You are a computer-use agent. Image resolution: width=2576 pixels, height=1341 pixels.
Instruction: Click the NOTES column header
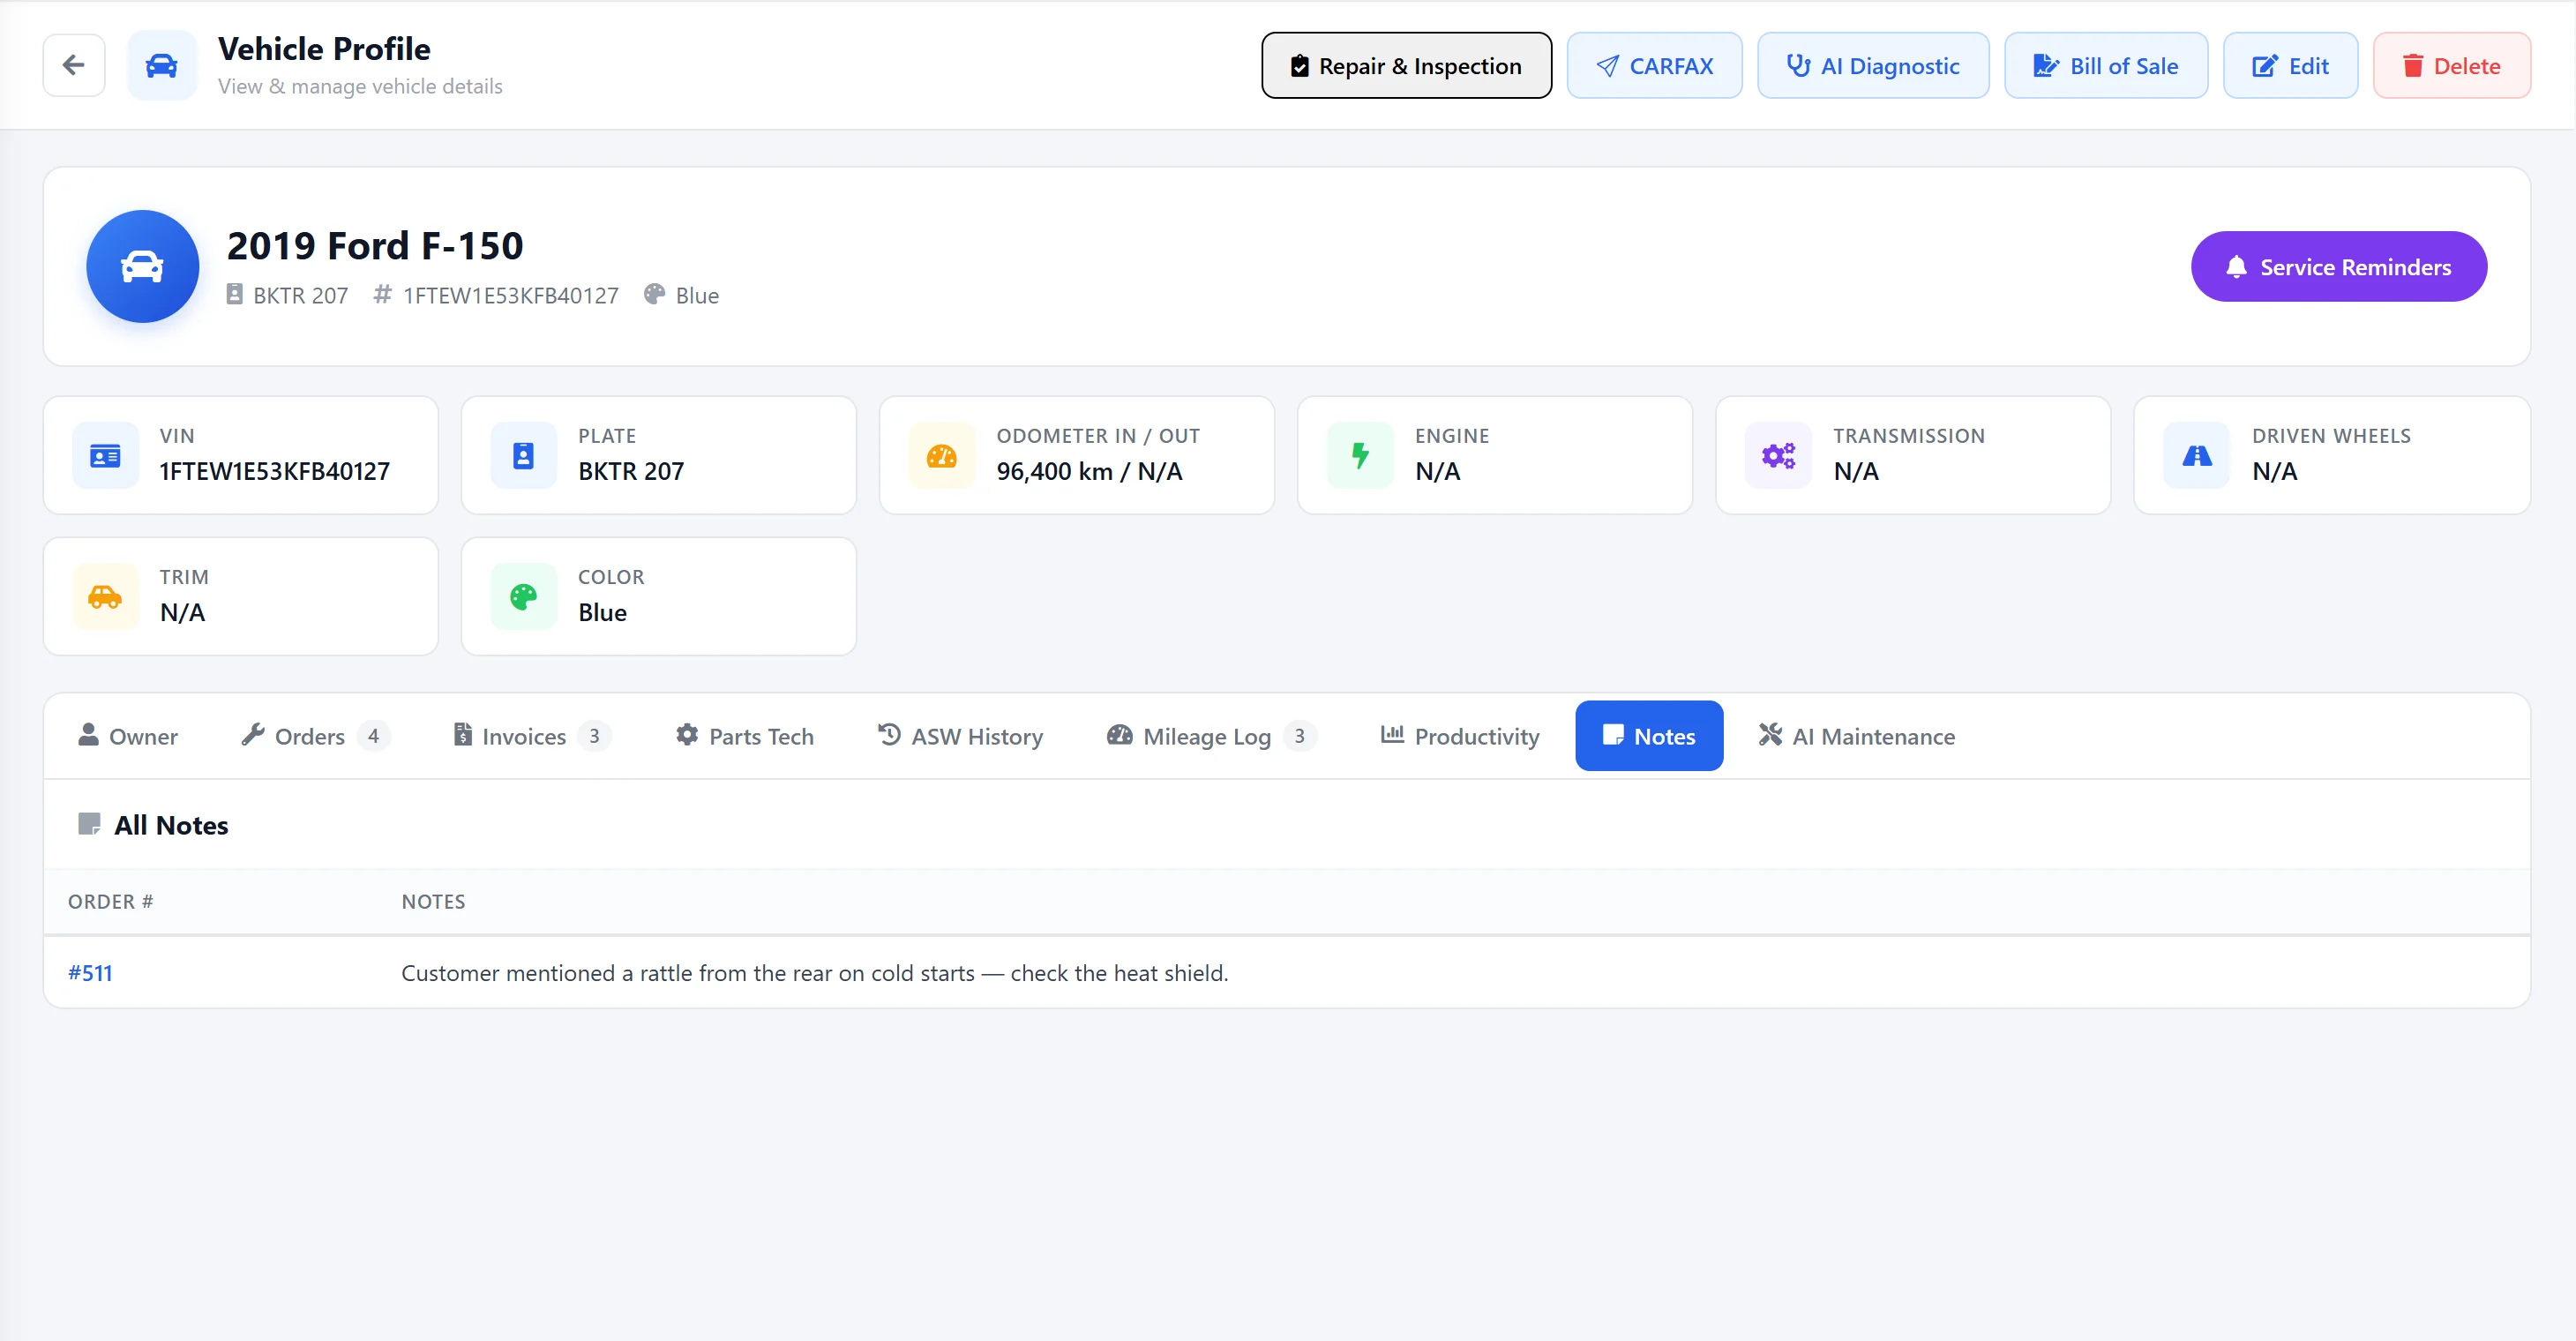433,901
